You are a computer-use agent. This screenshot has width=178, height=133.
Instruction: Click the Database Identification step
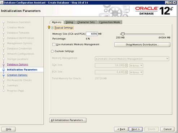21,38
